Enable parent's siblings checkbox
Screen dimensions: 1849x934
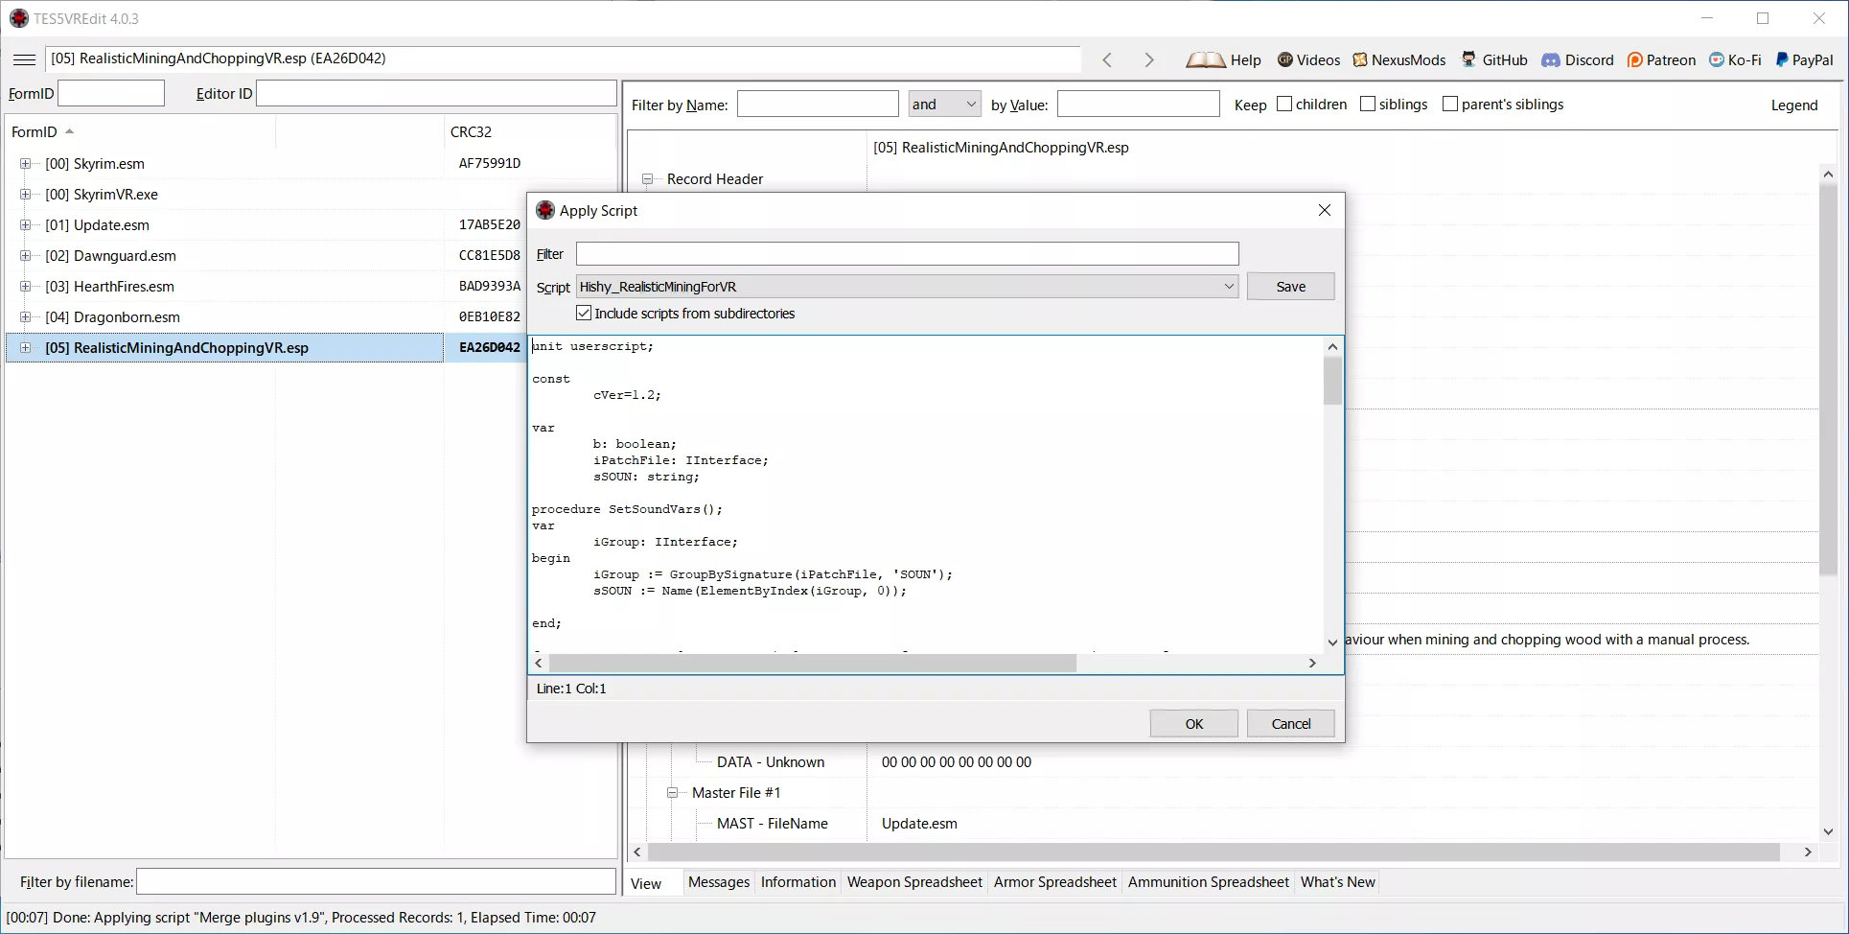(1450, 104)
